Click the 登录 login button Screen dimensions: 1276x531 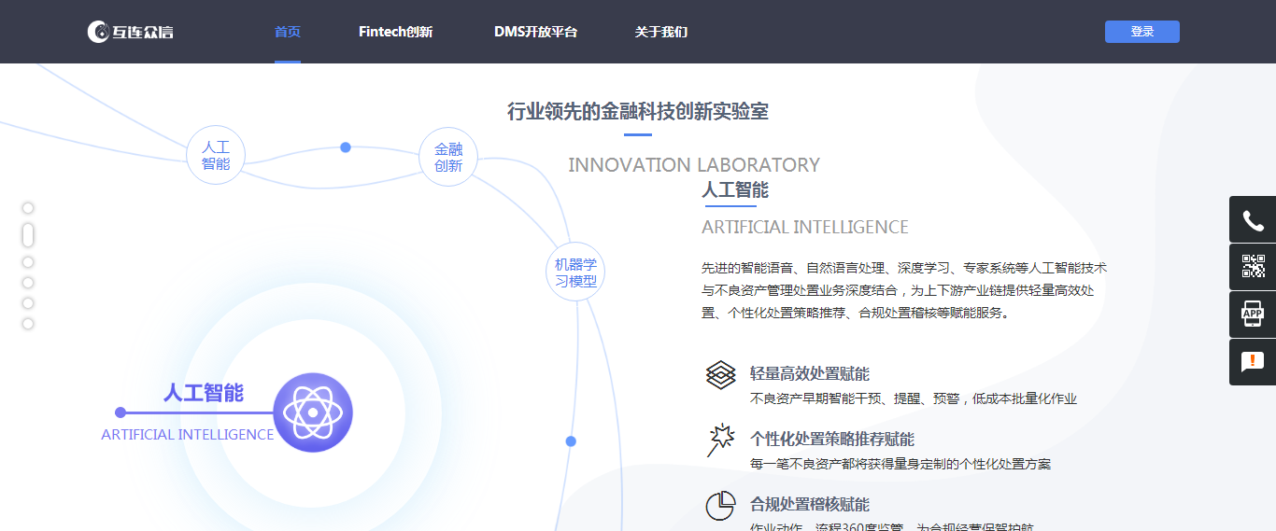[1141, 32]
